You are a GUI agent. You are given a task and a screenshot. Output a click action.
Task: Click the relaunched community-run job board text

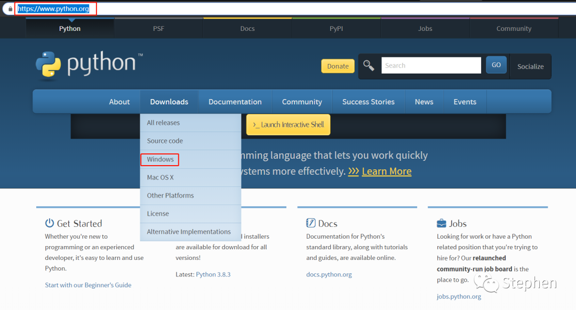pos(474,264)
